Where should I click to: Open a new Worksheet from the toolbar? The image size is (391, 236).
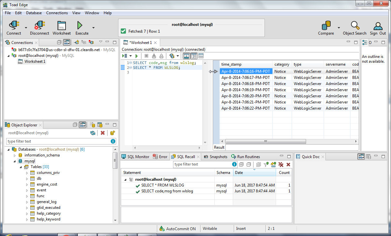[x=62, y=28]
